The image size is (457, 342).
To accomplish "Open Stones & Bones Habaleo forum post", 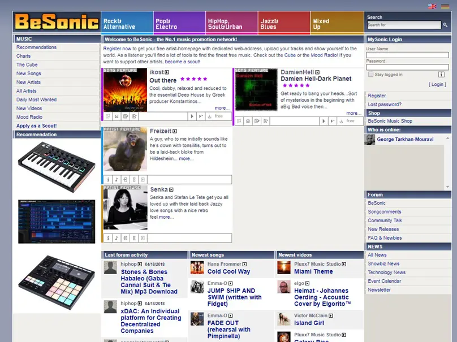I will [x=149, y=282].
